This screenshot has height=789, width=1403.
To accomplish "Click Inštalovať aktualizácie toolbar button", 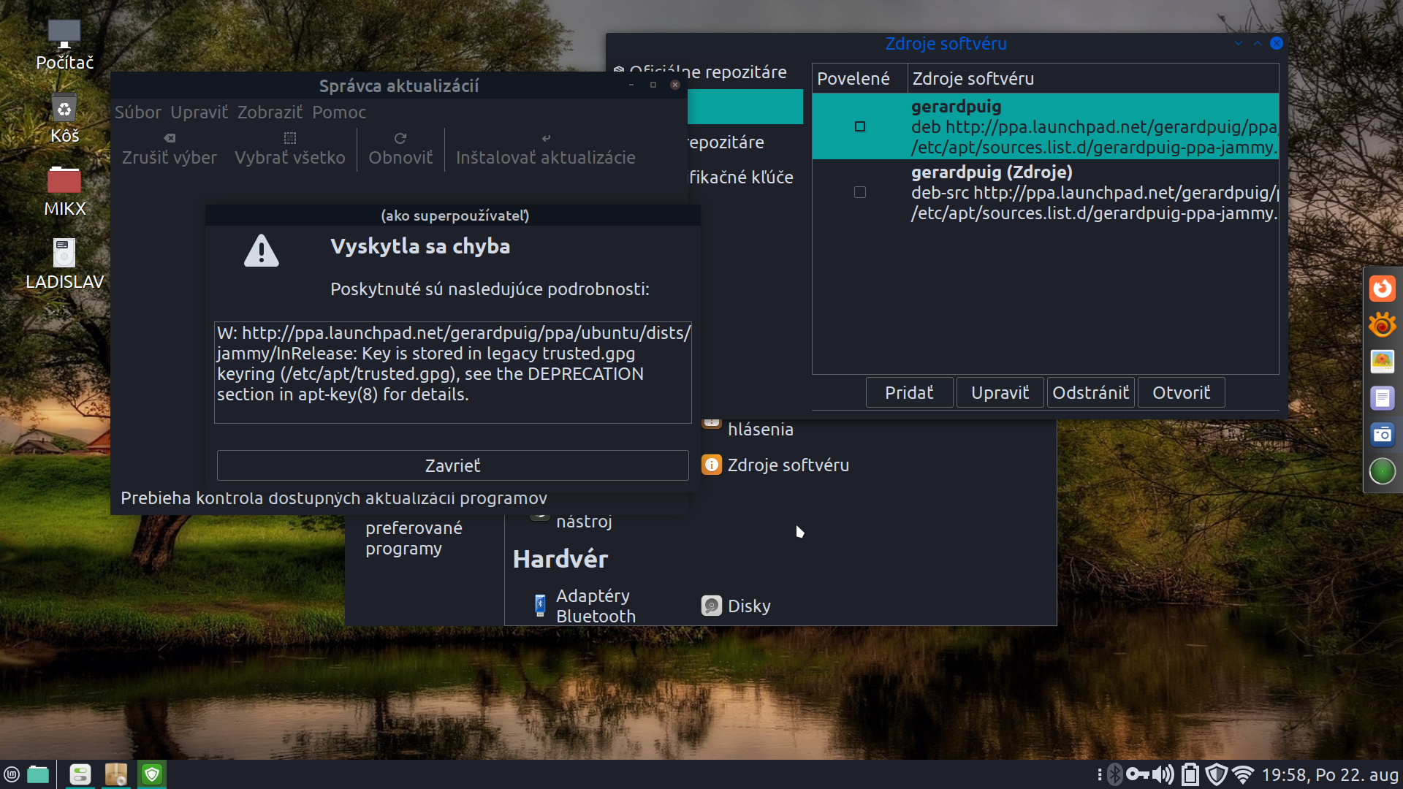I will pos(545,148).
